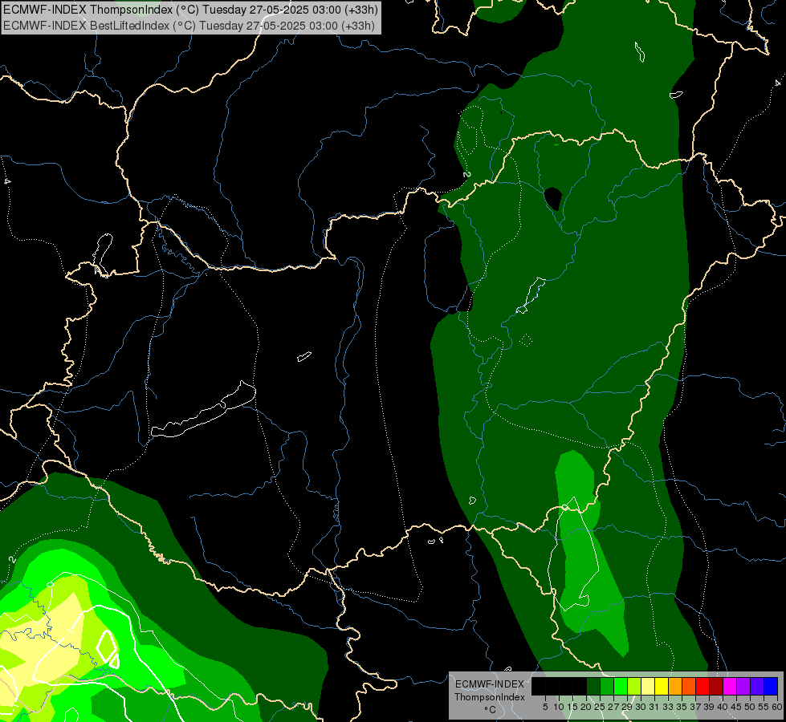Click the legend label 'ThompsonIndex'
786x722 pixels.
coord(490,697)
